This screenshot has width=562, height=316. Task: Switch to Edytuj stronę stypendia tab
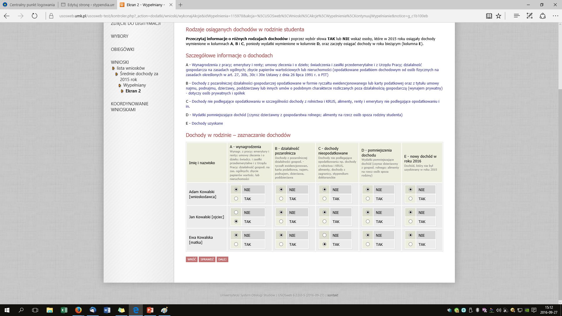[x=88, y=5]
